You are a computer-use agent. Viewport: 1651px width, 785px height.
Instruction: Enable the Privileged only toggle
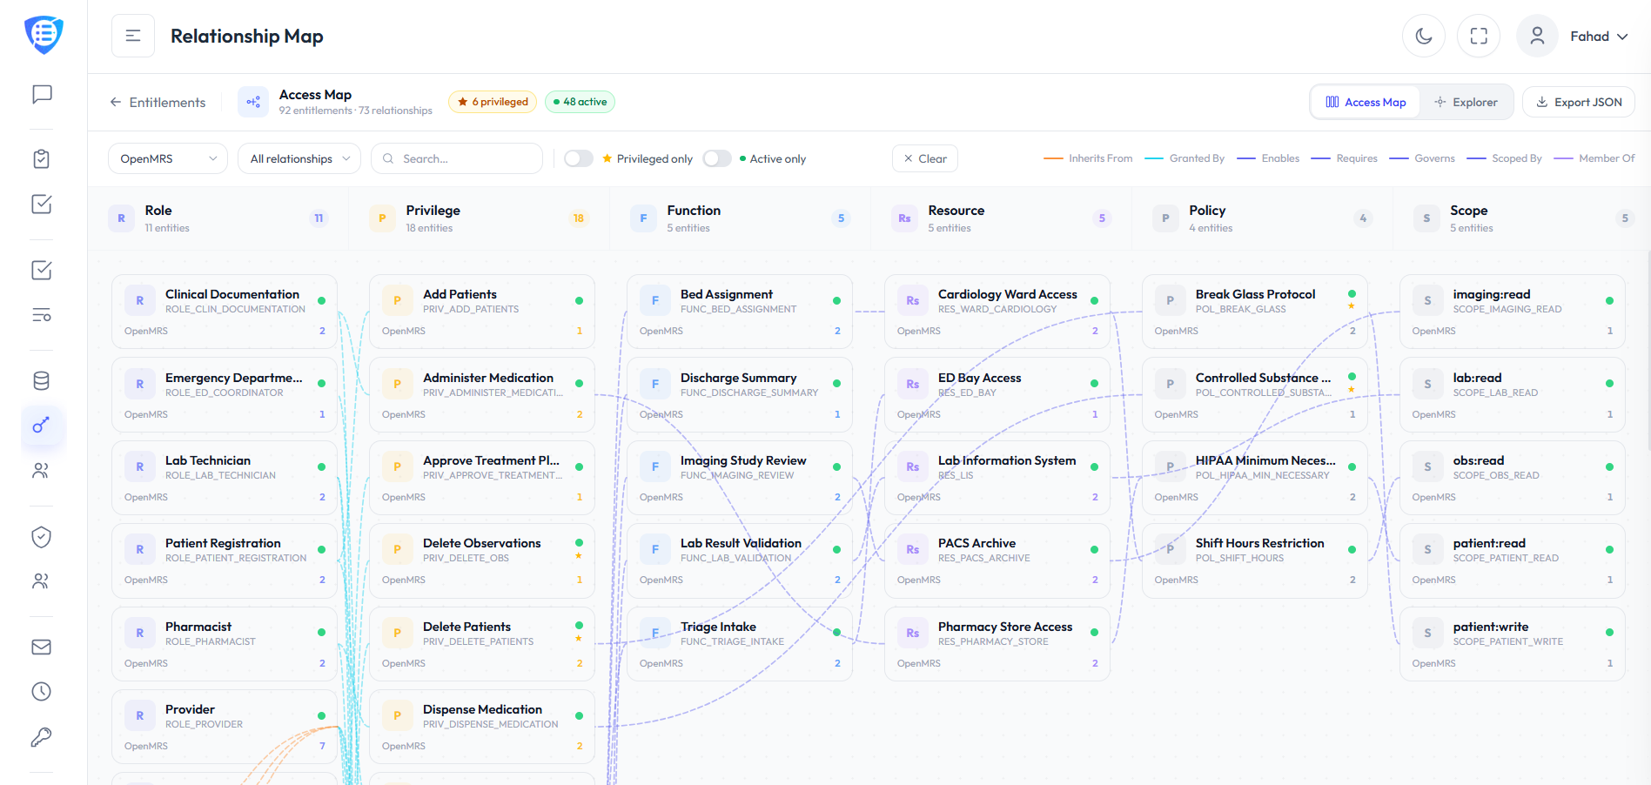point(579,158)
